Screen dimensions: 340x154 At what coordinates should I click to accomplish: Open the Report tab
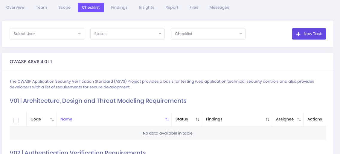[x=172, y=7]
